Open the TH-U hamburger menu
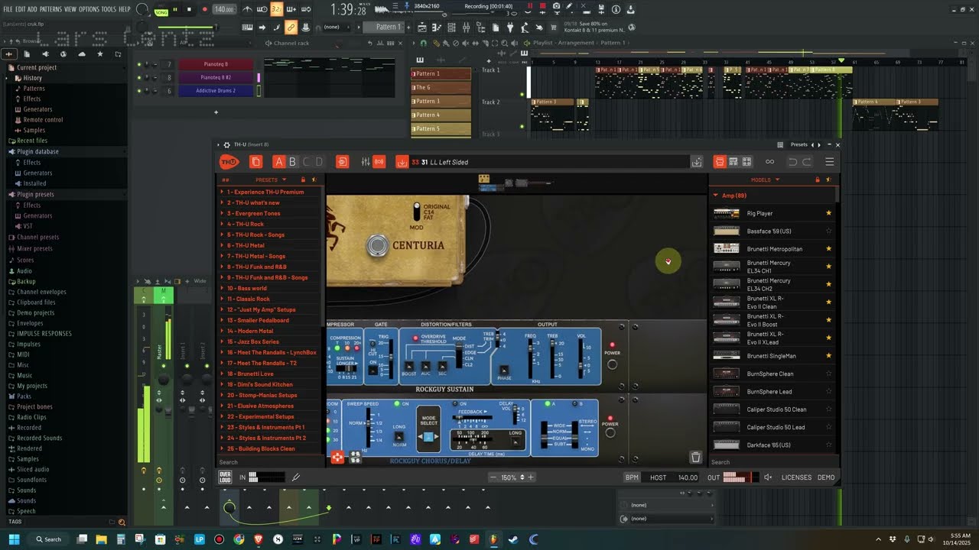Image resolution: width=979 pixels, height=550 pixels. [829, 162]
